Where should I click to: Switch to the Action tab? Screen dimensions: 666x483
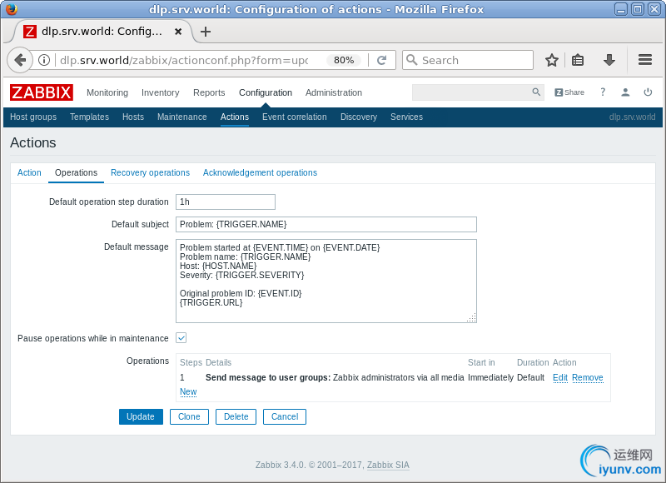click(x=29, y=172)
